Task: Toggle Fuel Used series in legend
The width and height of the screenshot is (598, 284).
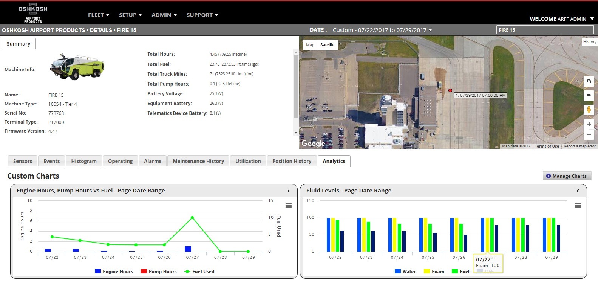Action: [199, 272]
